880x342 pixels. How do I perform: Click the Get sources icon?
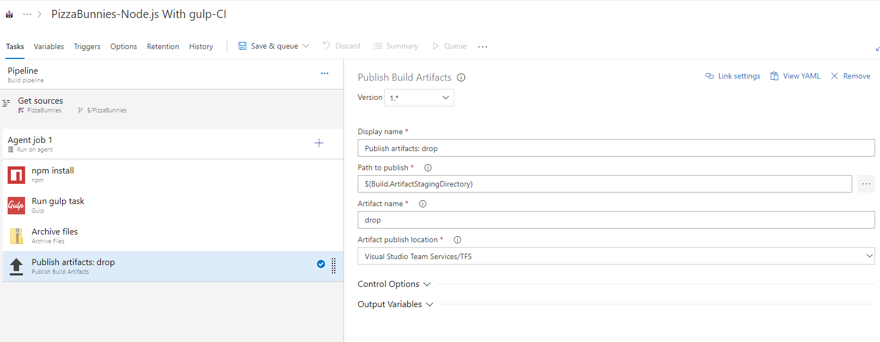[x=6, y=103]
